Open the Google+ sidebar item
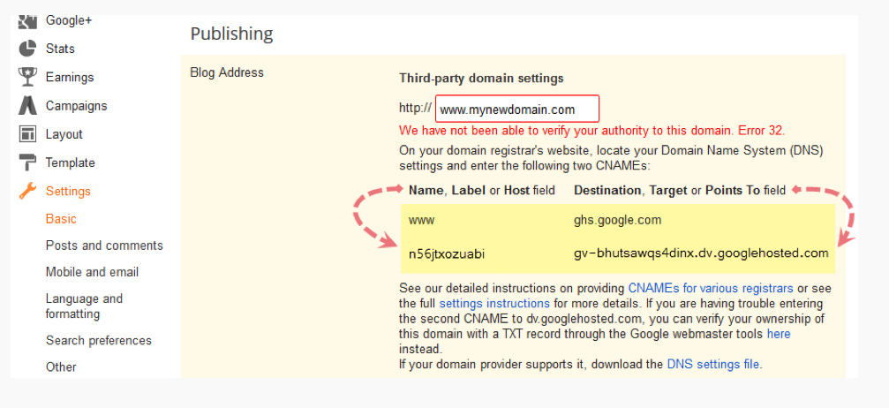The width and height of the screenshot is (889, 408). pyautogui.click(x=69, y=21)
